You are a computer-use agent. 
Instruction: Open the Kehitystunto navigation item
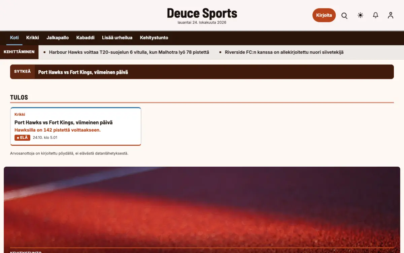click(154, 38)
